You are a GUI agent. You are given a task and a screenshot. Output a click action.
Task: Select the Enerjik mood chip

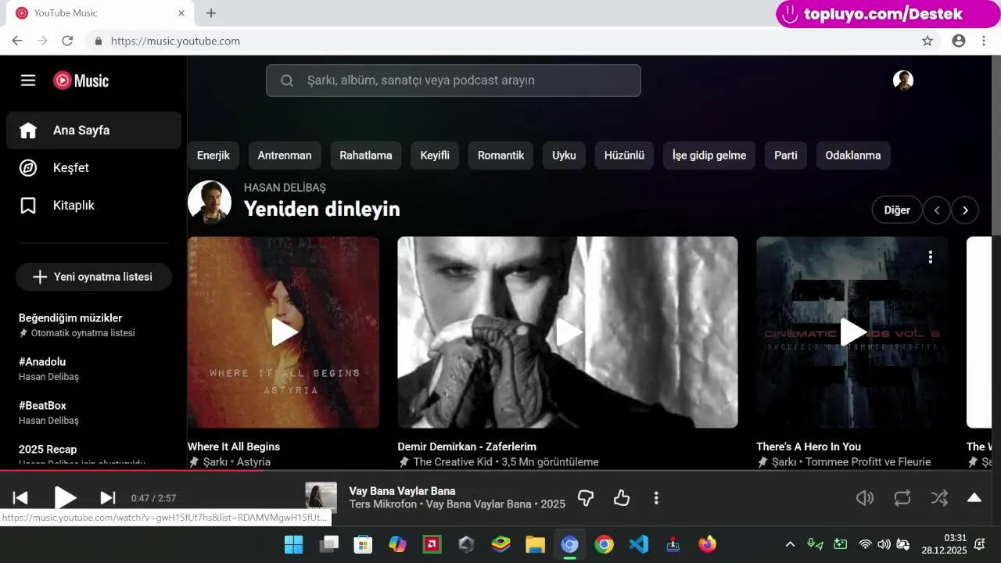tap(213, 156)
